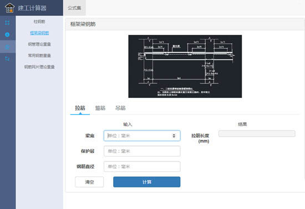Screen dimensions: 305x209
Task: Click the 拉筋长度 result field
Action: 257,134
